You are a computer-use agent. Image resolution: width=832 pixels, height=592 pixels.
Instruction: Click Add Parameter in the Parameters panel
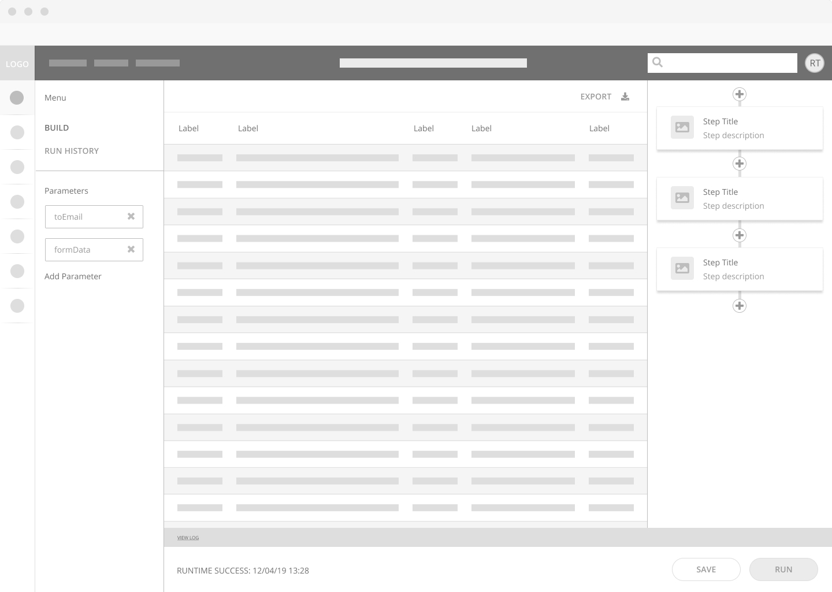[x=73, y=276]
